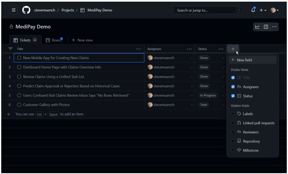Viewport: 288px width, 174px height.
Task: Open Status column options menu
Action: (221, 49)
